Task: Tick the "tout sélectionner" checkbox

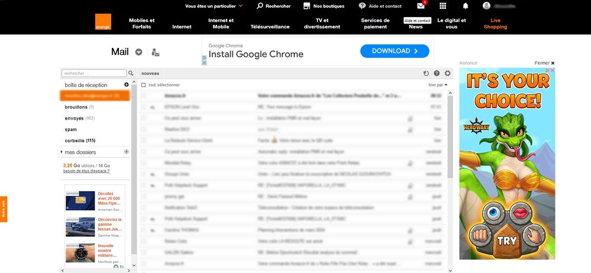Action: click(143, 85)
